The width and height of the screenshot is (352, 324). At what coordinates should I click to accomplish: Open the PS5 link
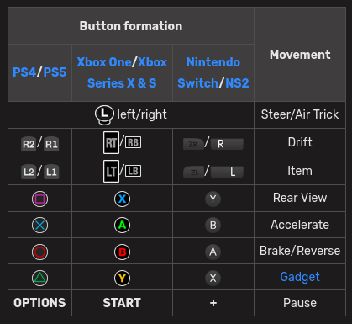pos(55,72)
